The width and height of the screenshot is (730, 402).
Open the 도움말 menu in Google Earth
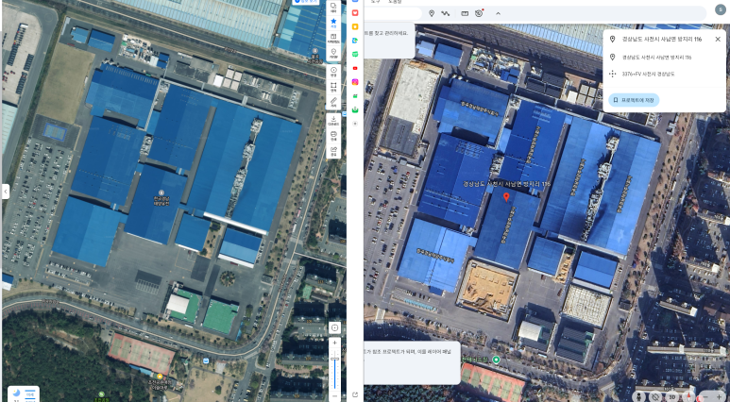[x=395, y=2]
